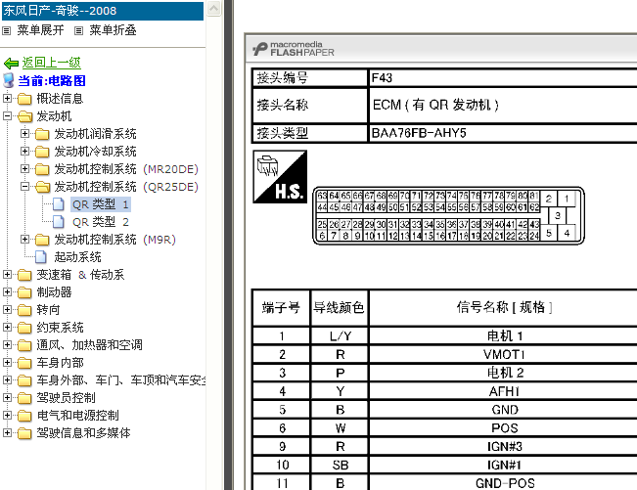Click the 变速箱 & 传动系 folder icon
637x490 pixels.
click(24, 275)
